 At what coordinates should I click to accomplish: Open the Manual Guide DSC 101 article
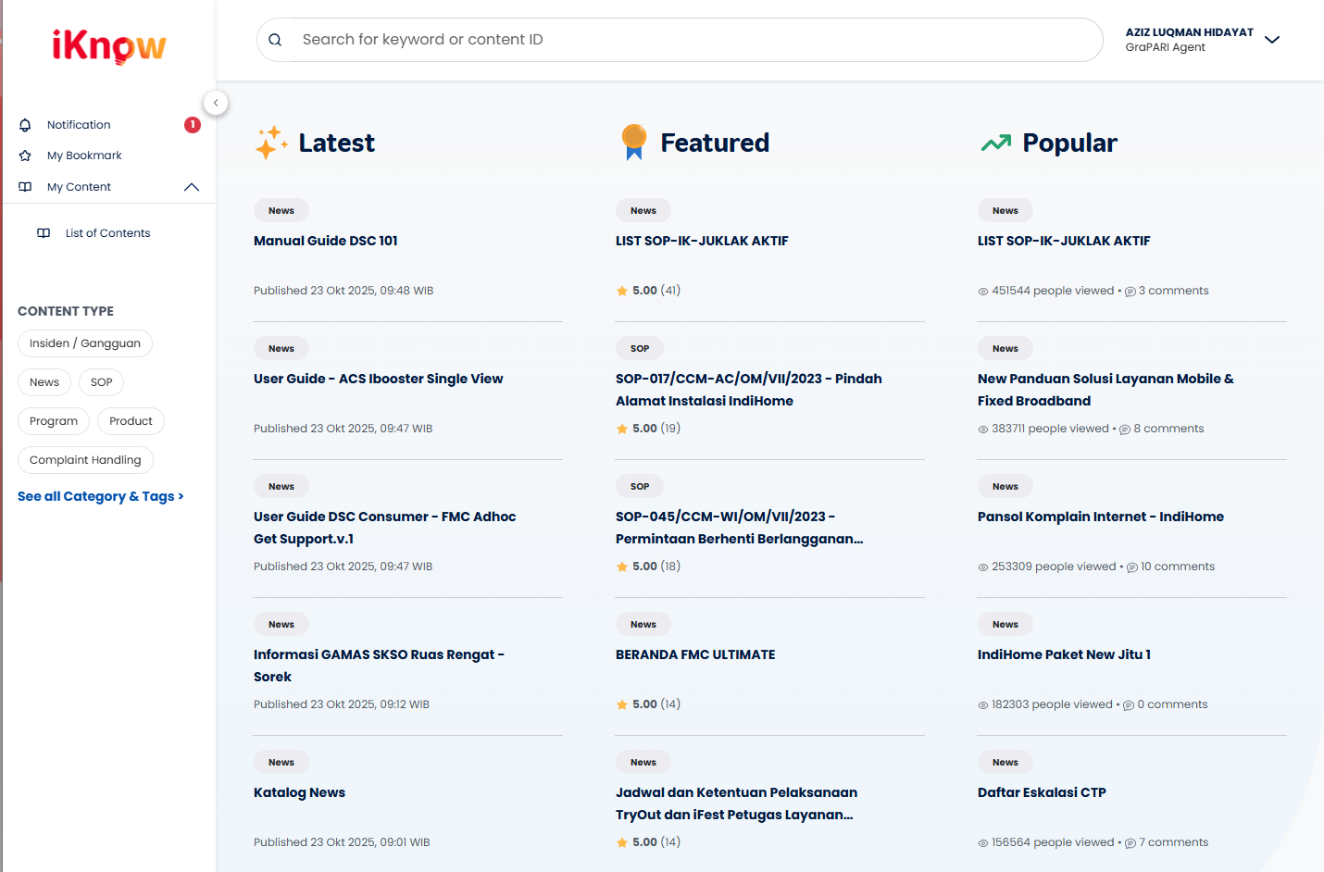326,241
